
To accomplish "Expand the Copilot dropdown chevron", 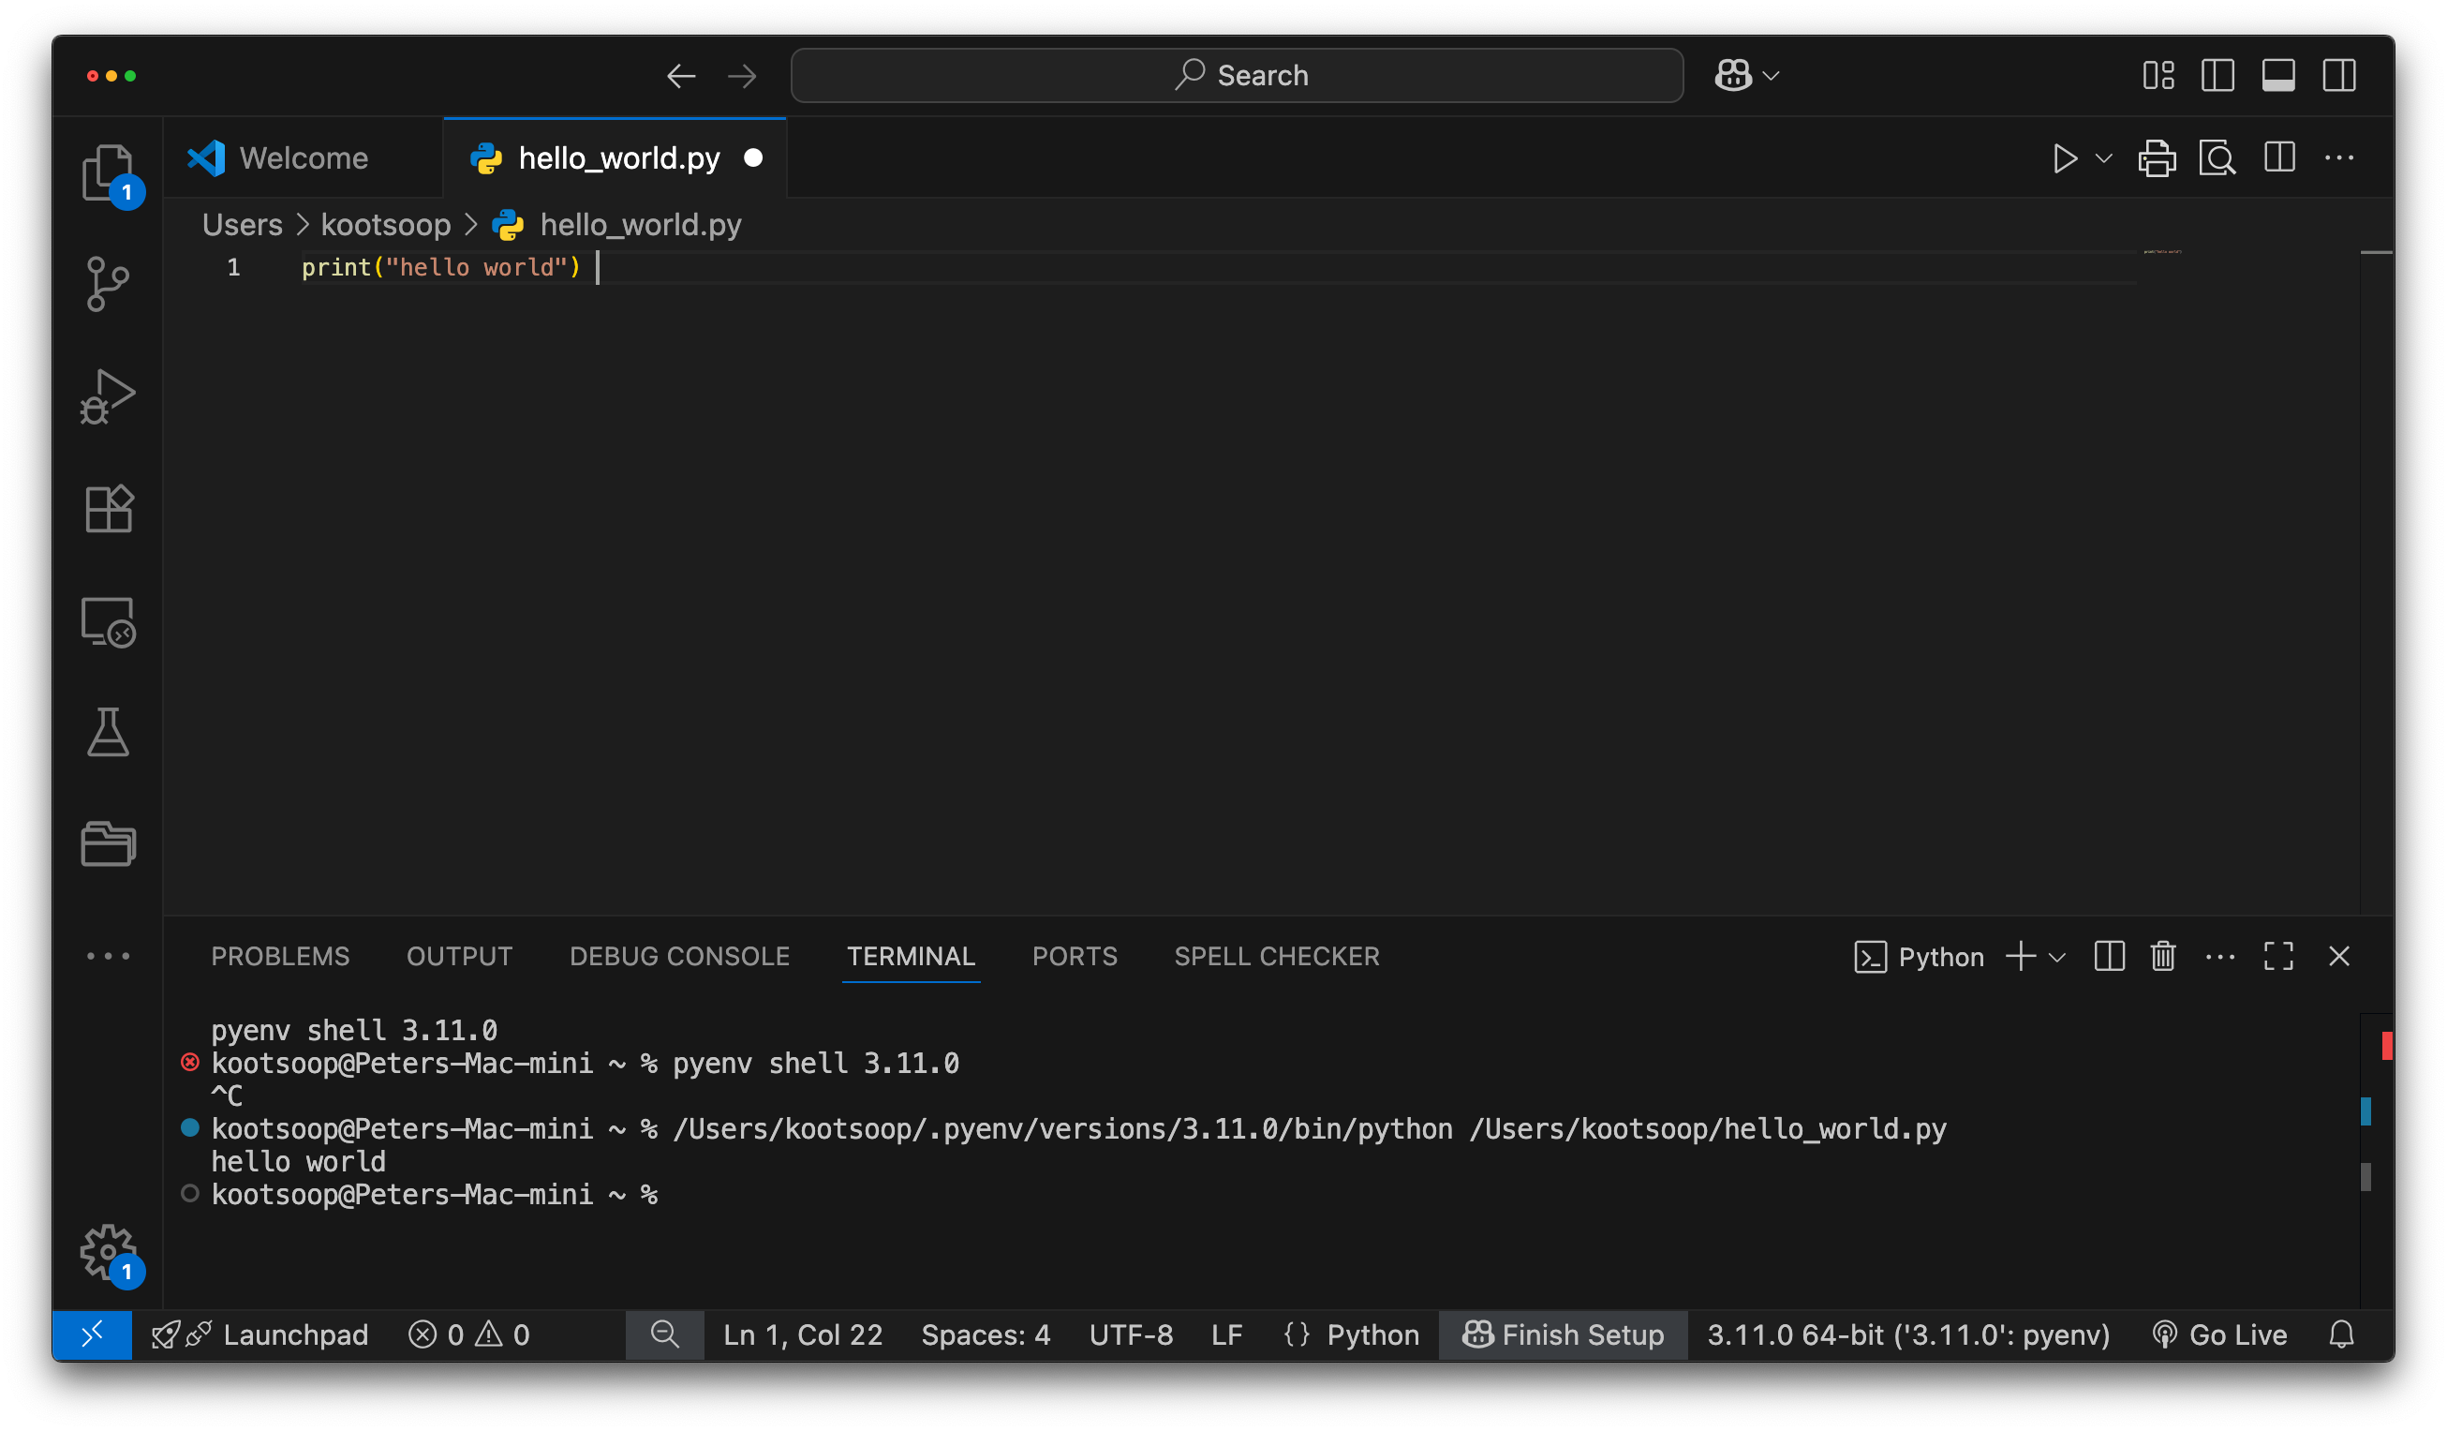I will coord(1772,76).
